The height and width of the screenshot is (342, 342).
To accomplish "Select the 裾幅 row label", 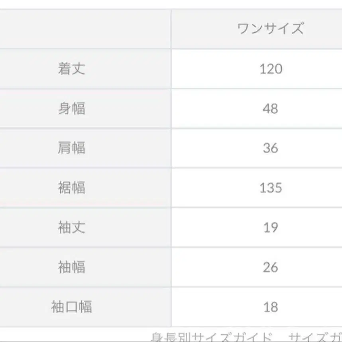I will tap(72, 188).
